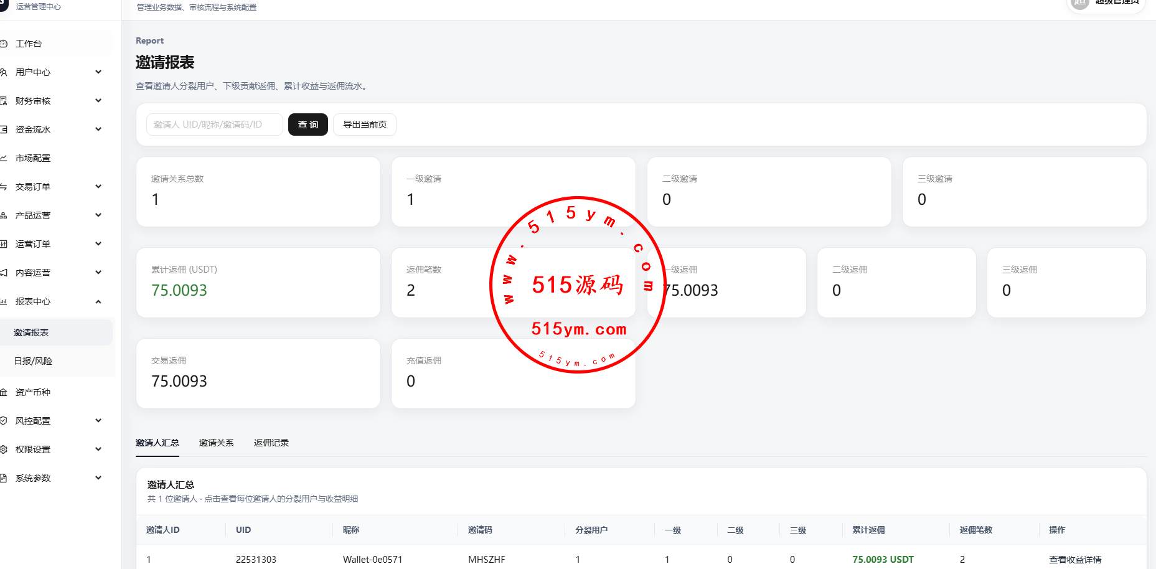This screenshot has width=1156, height=569.
Task: Open the 查看收益详情 link in the table row
Action: (x=1075, y=560)
